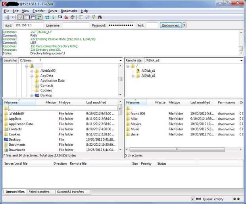Open the File menu

pyautogui.click(x=6, y=11)
